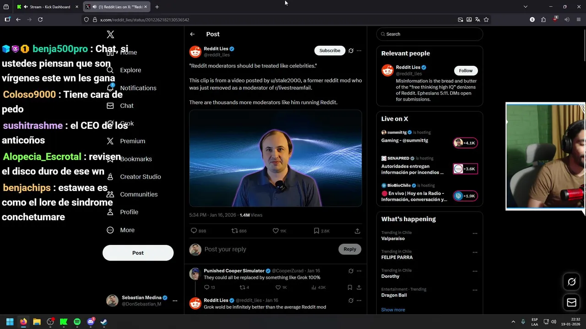Repost the post with 866 reposts
The height and width of the screenshot is (329, 586).
pyautogui.click(x=239, y=231)
